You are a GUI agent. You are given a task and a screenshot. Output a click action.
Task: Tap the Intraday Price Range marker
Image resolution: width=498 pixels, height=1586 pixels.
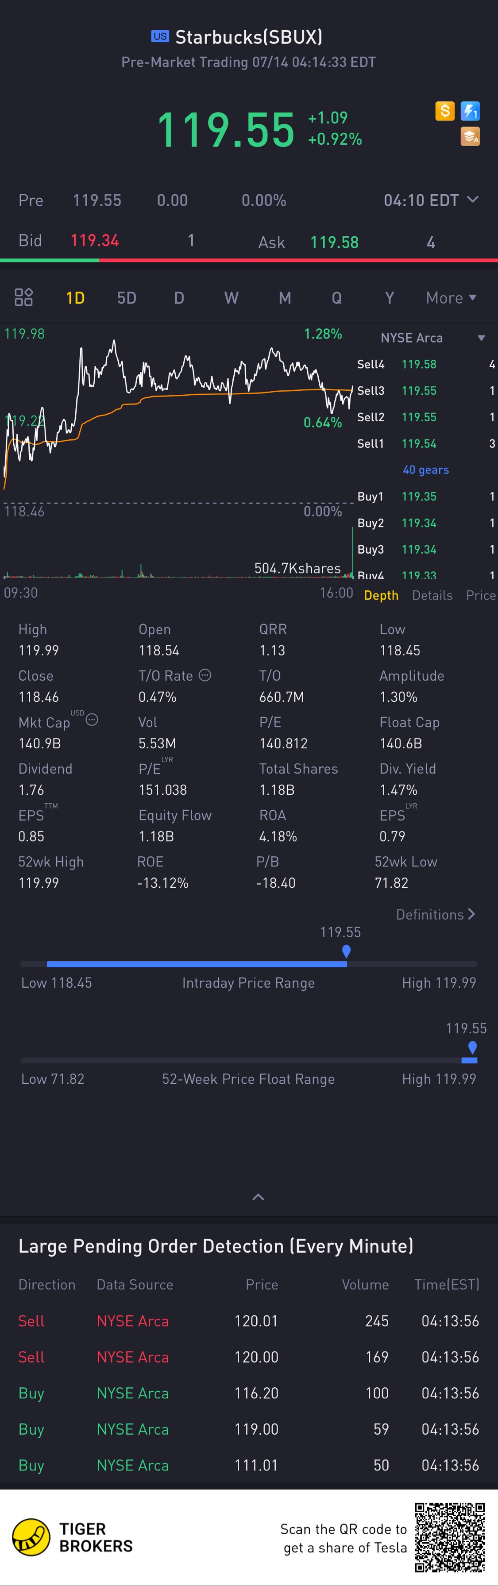[347, 952]
